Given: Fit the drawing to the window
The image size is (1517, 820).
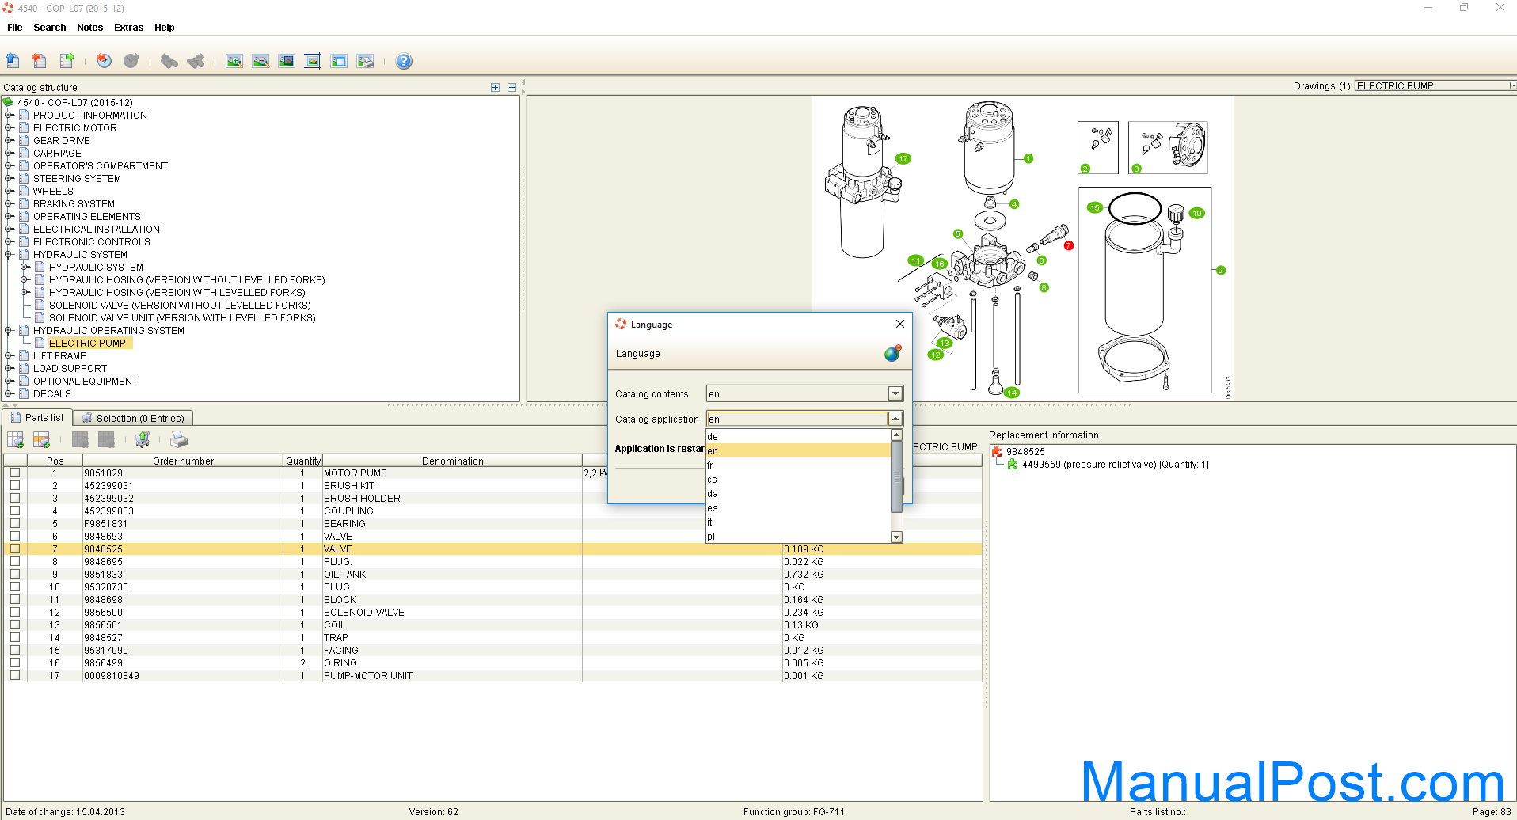Looking at the screenshot, I should click(x=313, y=61).
